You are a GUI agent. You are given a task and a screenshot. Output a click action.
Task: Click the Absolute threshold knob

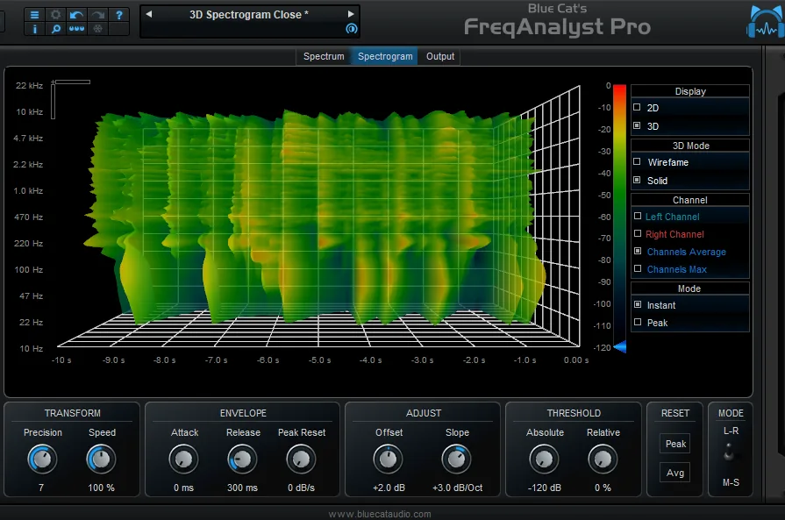(x=544, y=459)
